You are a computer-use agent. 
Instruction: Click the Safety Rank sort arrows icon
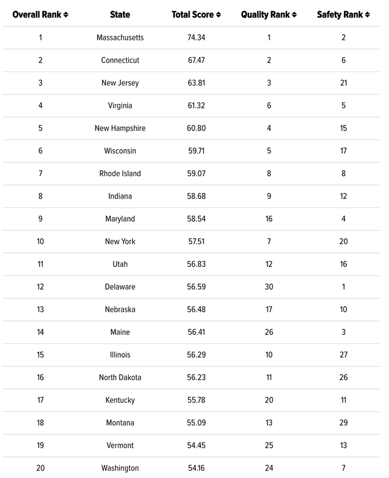[x=367, y=14]
